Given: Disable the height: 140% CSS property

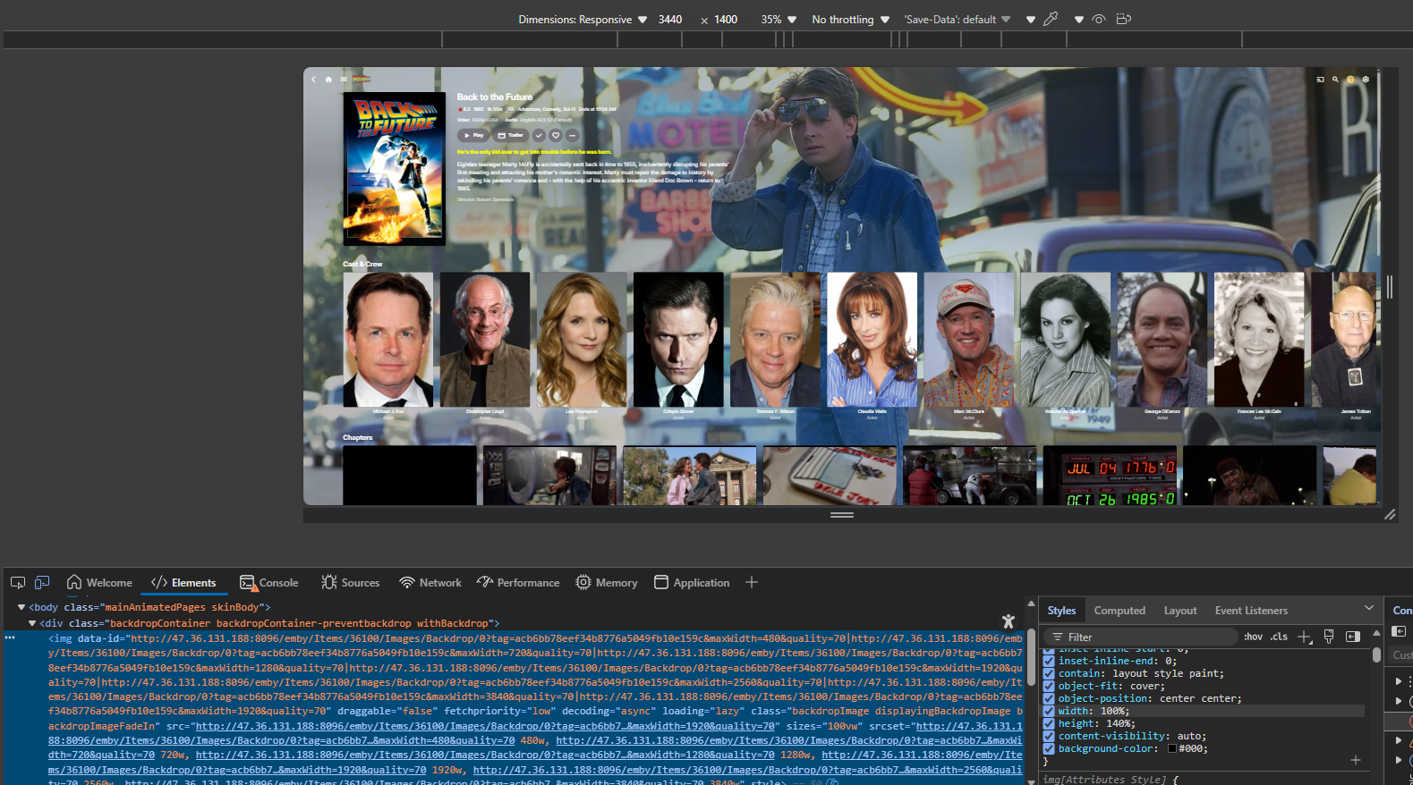Looking at the screenshot, I should [x=1049, y=723].
